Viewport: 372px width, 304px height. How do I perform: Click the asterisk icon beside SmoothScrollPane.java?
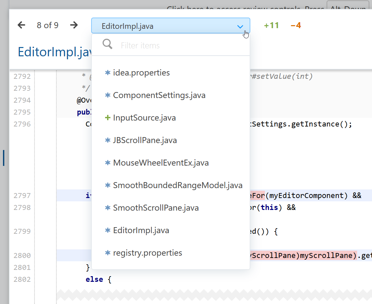(x=107, y=208)
